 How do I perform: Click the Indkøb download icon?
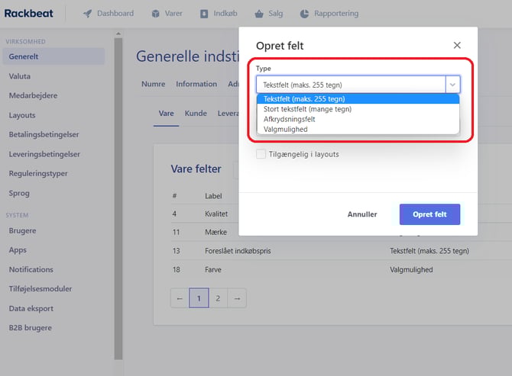[x=205, y=14]
